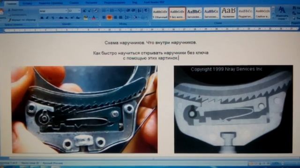Justify the text

pos(120,18)
